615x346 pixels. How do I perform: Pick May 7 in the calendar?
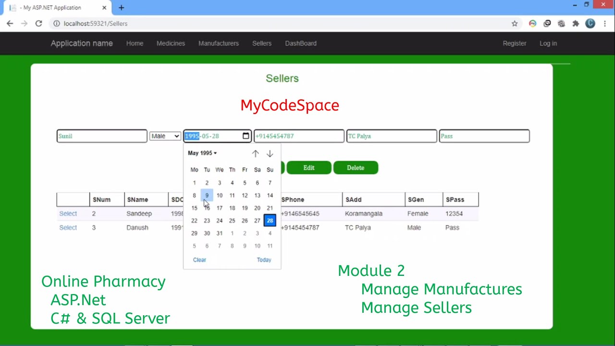coord(270,183)
